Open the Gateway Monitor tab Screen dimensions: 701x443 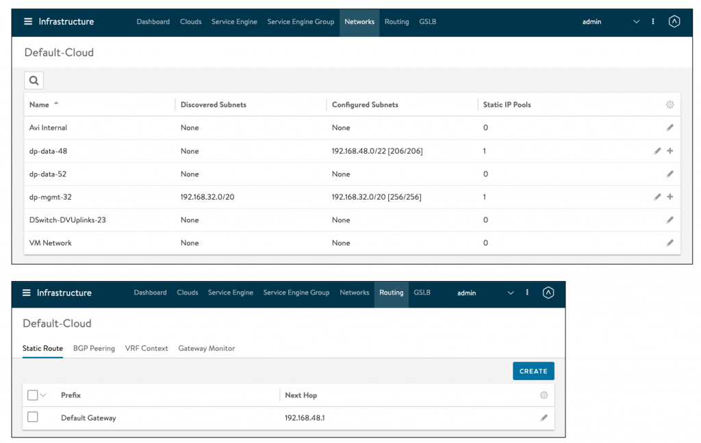tap(206, 348)
